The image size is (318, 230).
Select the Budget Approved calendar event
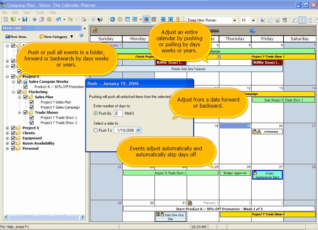[x=235, y=173]
